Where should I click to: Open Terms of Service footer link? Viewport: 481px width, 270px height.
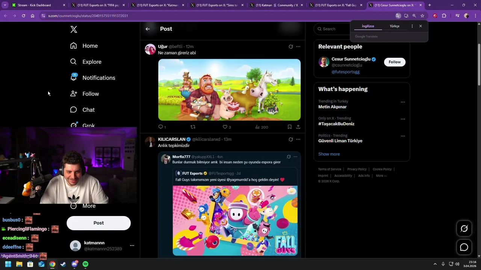330,169
